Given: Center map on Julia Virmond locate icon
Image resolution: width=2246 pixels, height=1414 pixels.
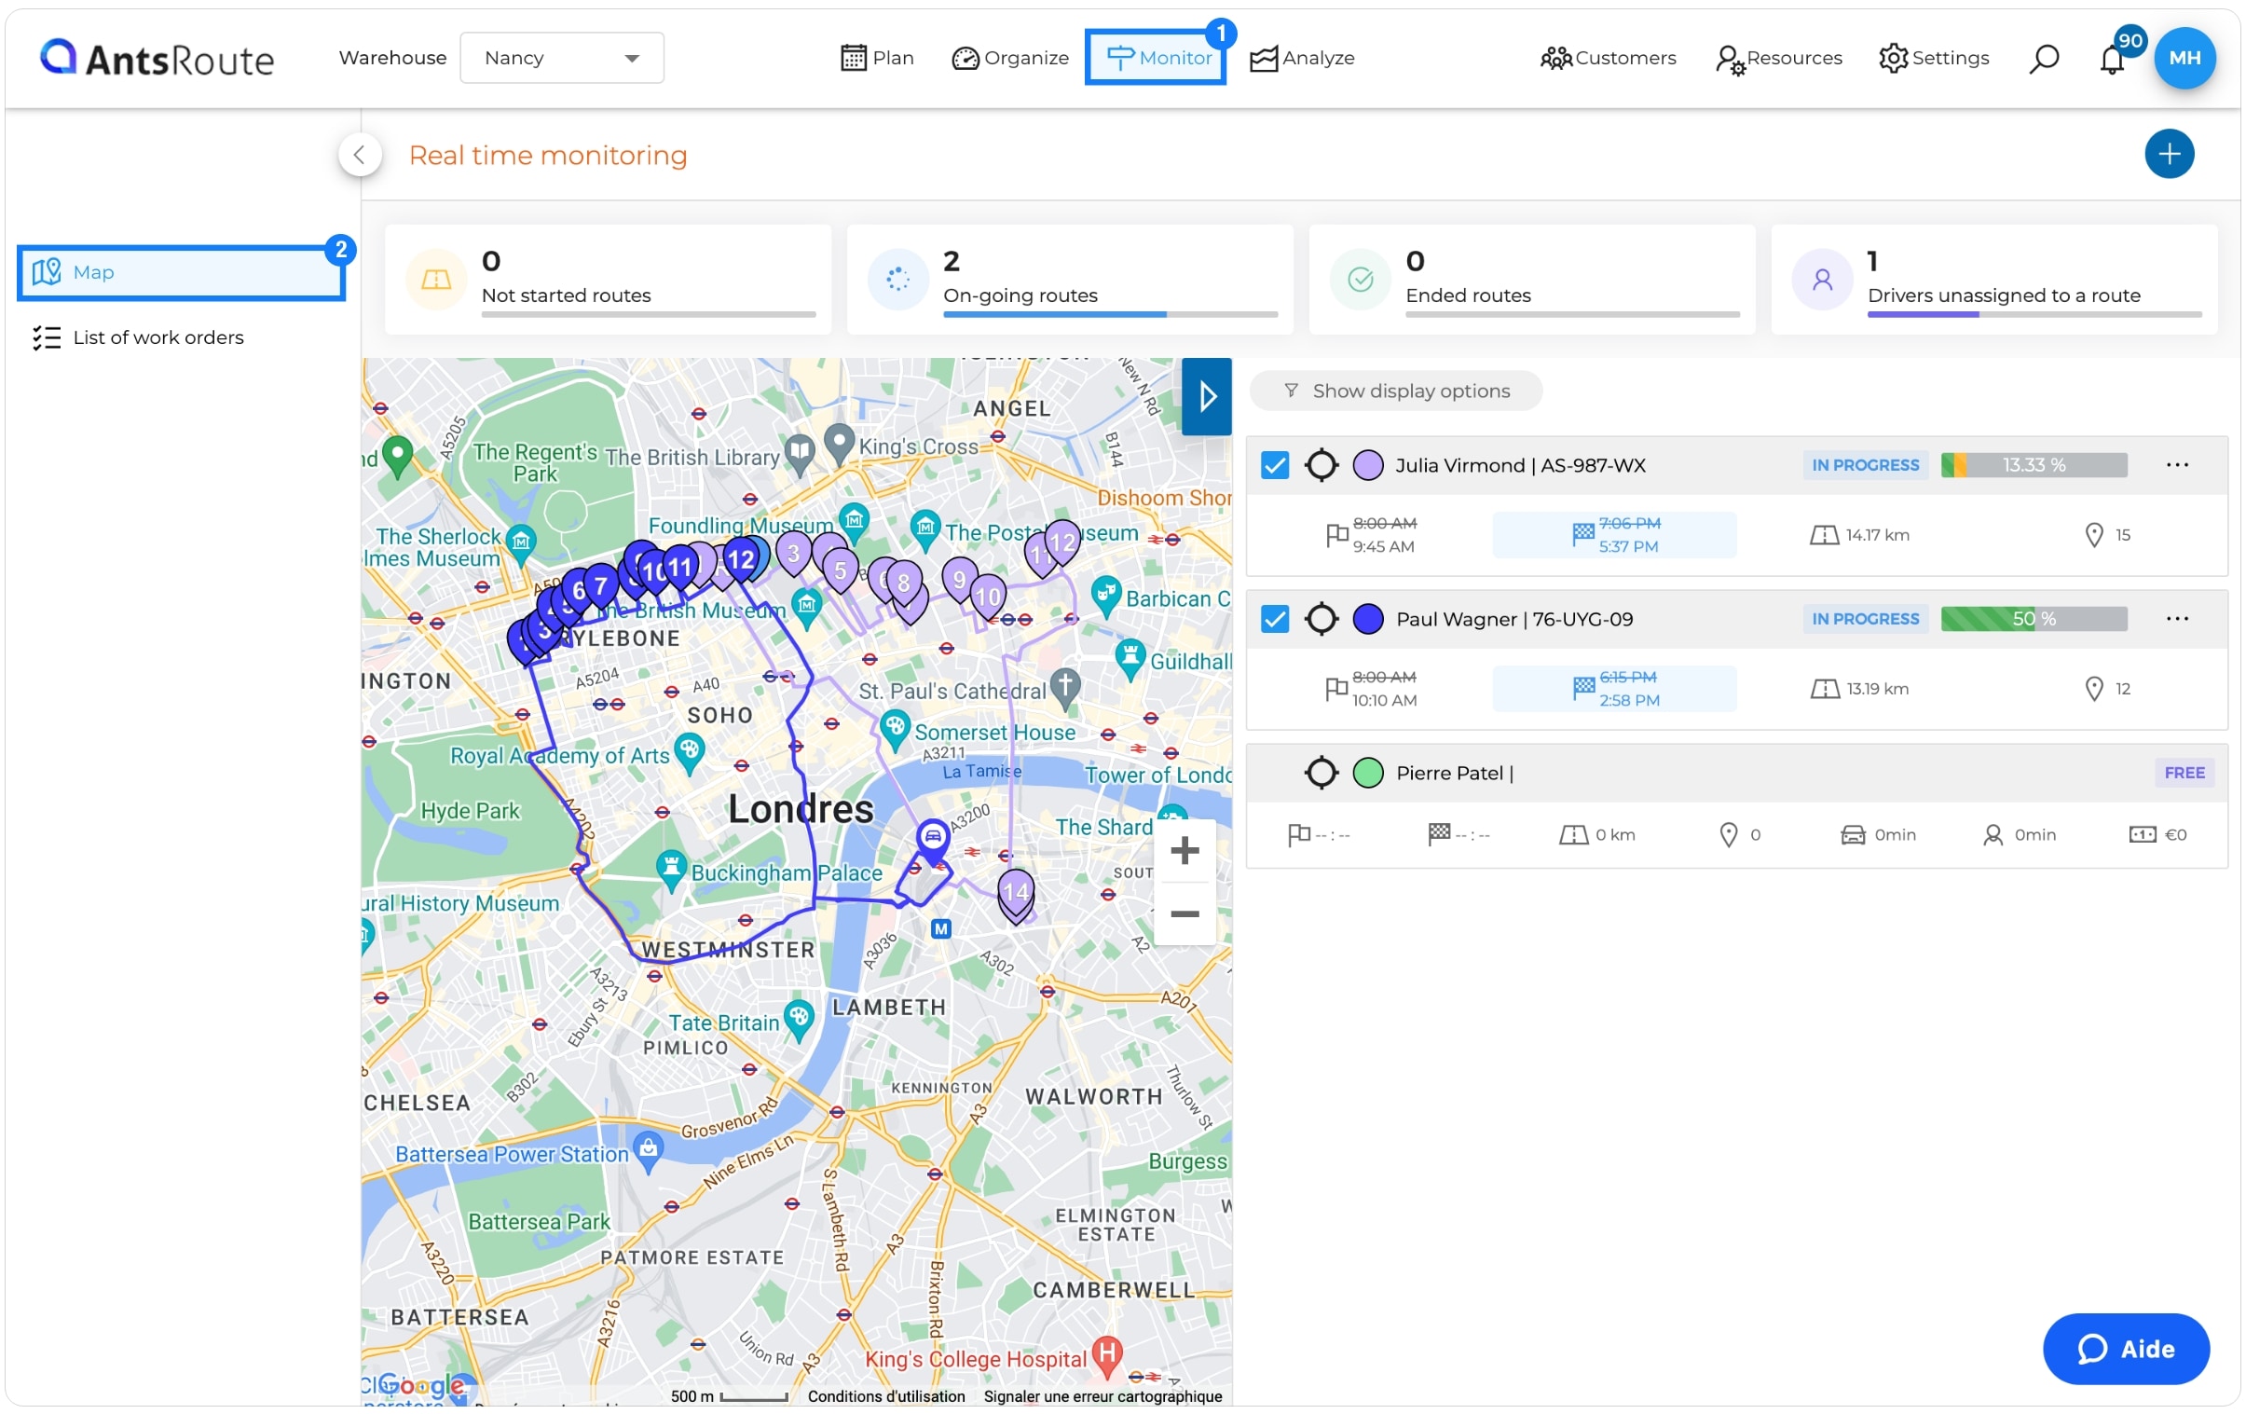Looking at the screenshot, I should [1321, 464].
